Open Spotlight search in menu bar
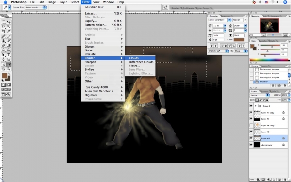 pos(285,2)
